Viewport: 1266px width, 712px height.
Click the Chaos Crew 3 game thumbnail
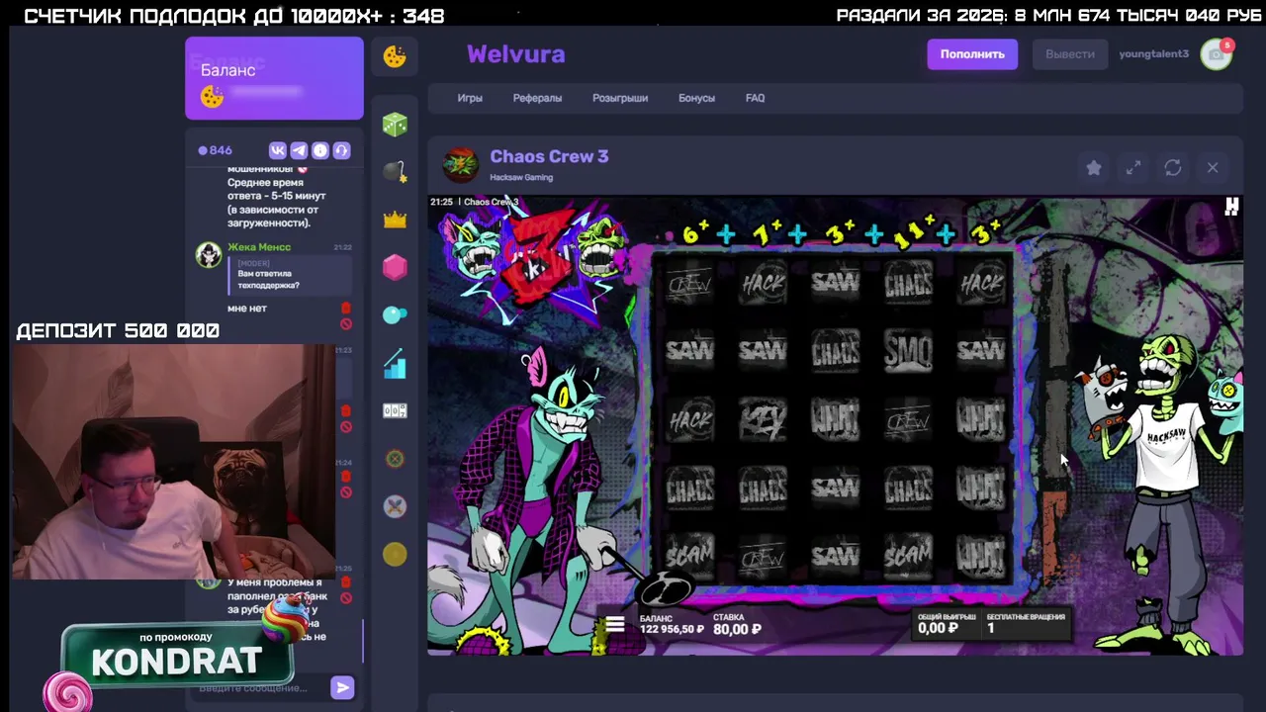coord(460,165)
